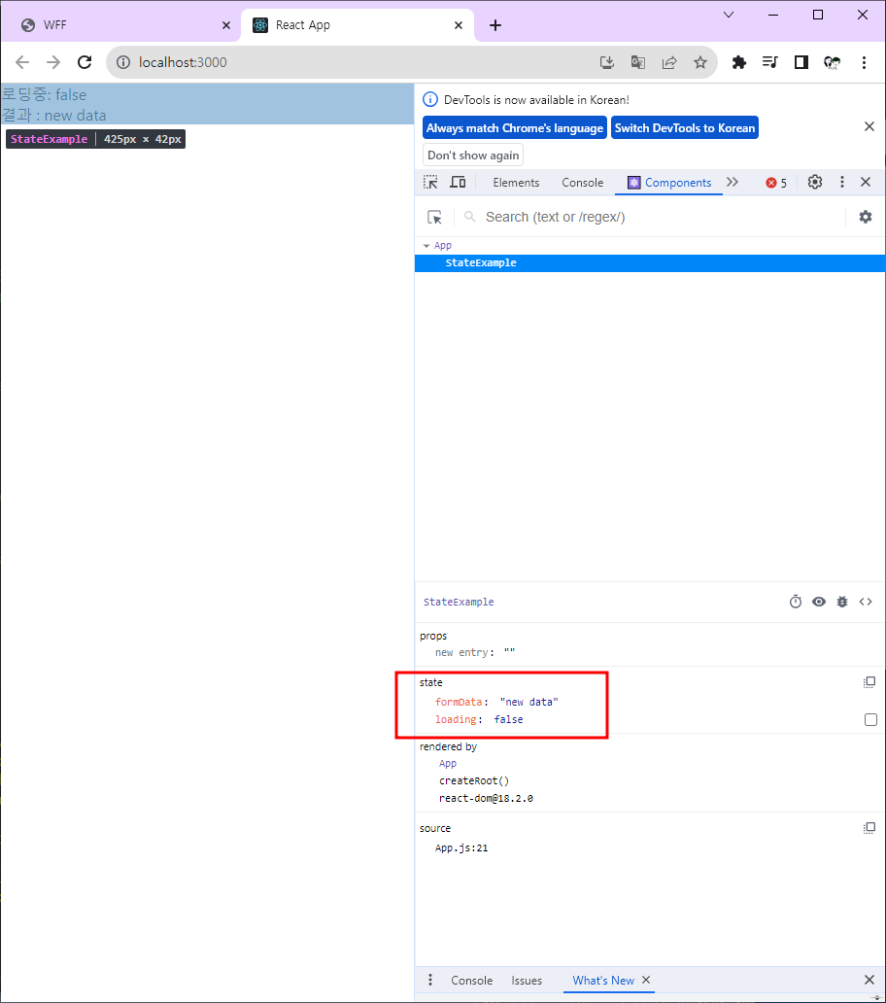Open the tab search dropdown arrow
Screen dimensions: 886x1003
click(728, 14)
